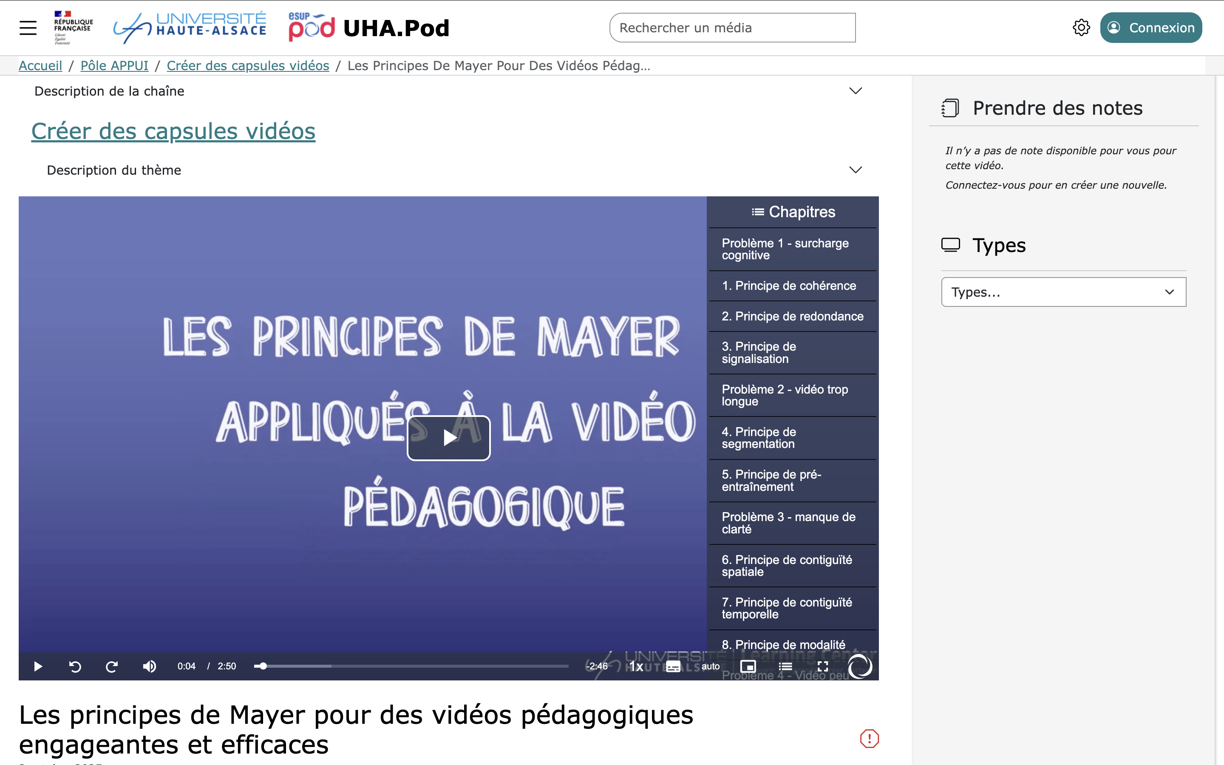Click the République Française logo
The image size is (1224, 765).
pyautogui.click(x=74, y=27)
